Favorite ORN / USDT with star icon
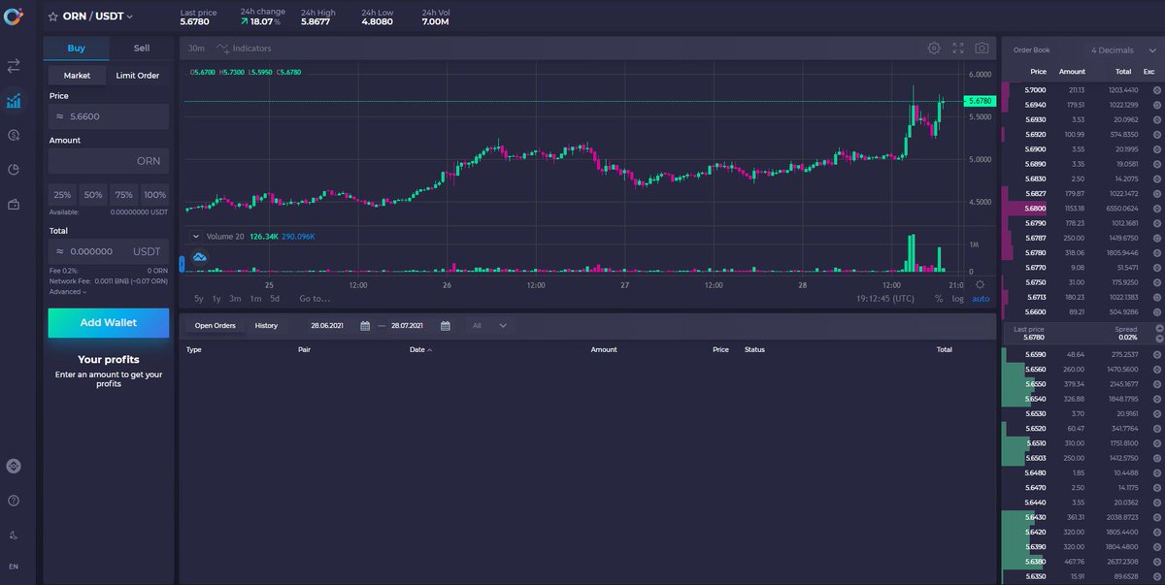 pos(53,16)
